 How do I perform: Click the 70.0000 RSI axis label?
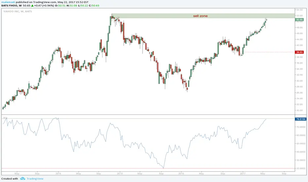(x=301, y=127)
